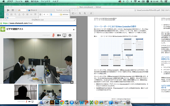Click Ashioto folder in Xcode jump bar

[x=64, y=14]
